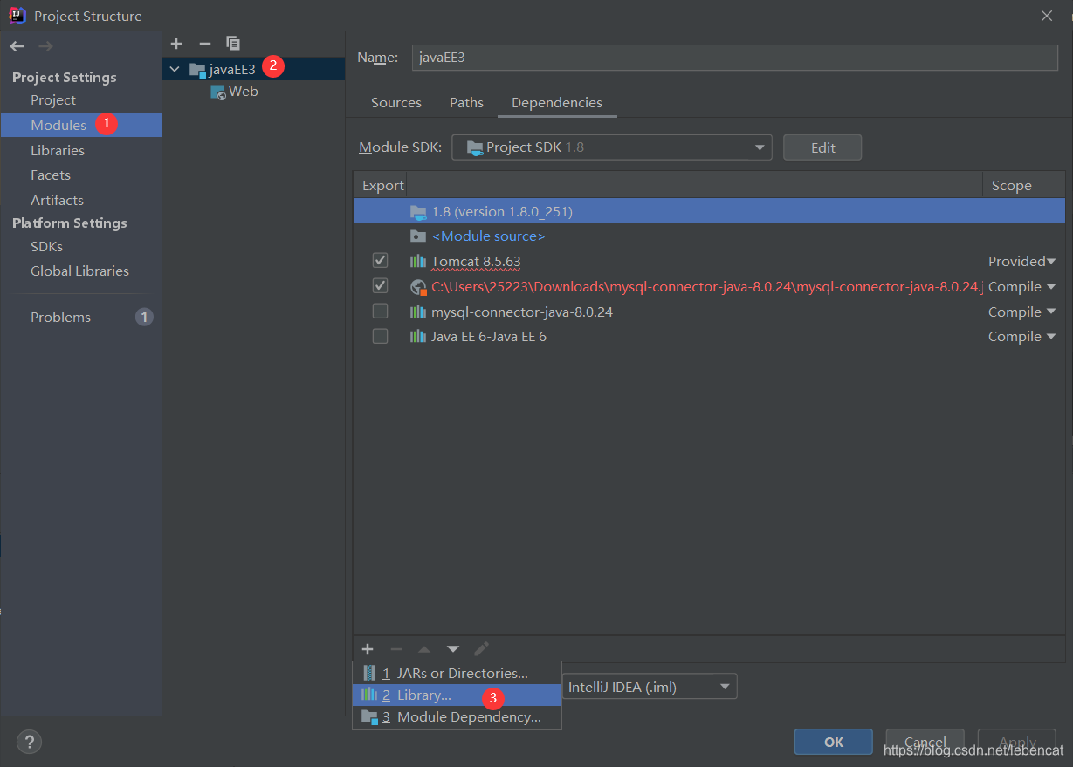Enable export for Java EE 6-Java EE 6

tap(380, 336)
